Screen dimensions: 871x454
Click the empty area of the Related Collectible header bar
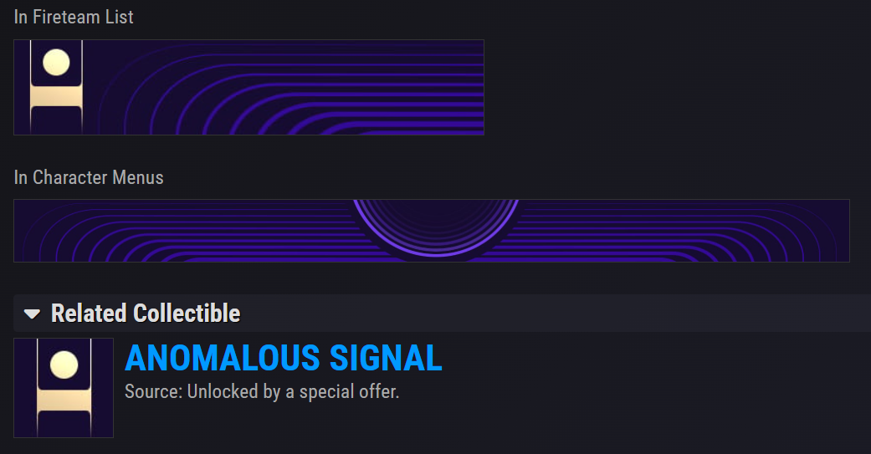[x=556, y=314]
